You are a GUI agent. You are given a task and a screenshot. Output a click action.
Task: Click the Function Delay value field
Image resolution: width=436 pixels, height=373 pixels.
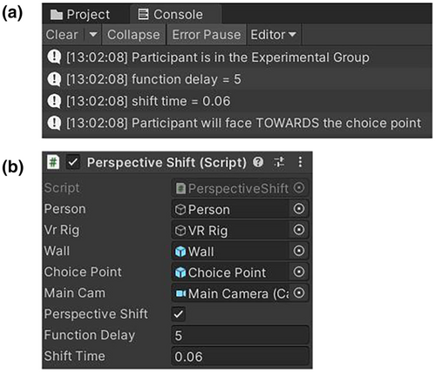240,335
